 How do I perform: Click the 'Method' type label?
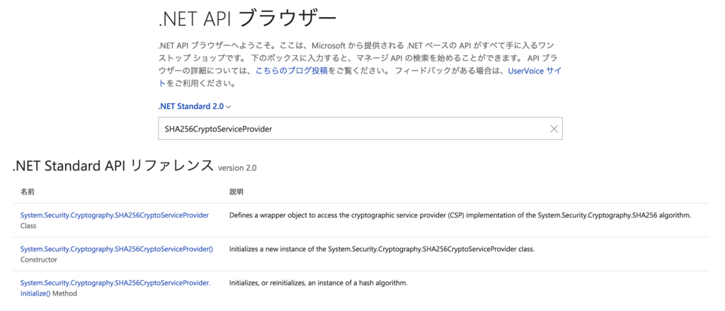point(64,293)
